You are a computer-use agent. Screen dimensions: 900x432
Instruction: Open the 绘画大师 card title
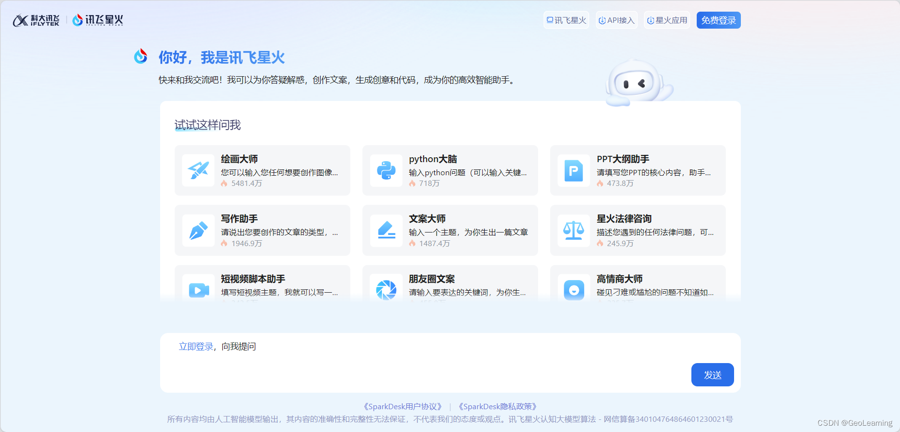239,159
